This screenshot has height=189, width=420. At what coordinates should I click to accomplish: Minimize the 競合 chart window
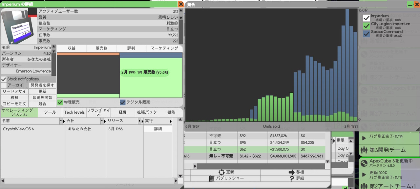[410, 5]
